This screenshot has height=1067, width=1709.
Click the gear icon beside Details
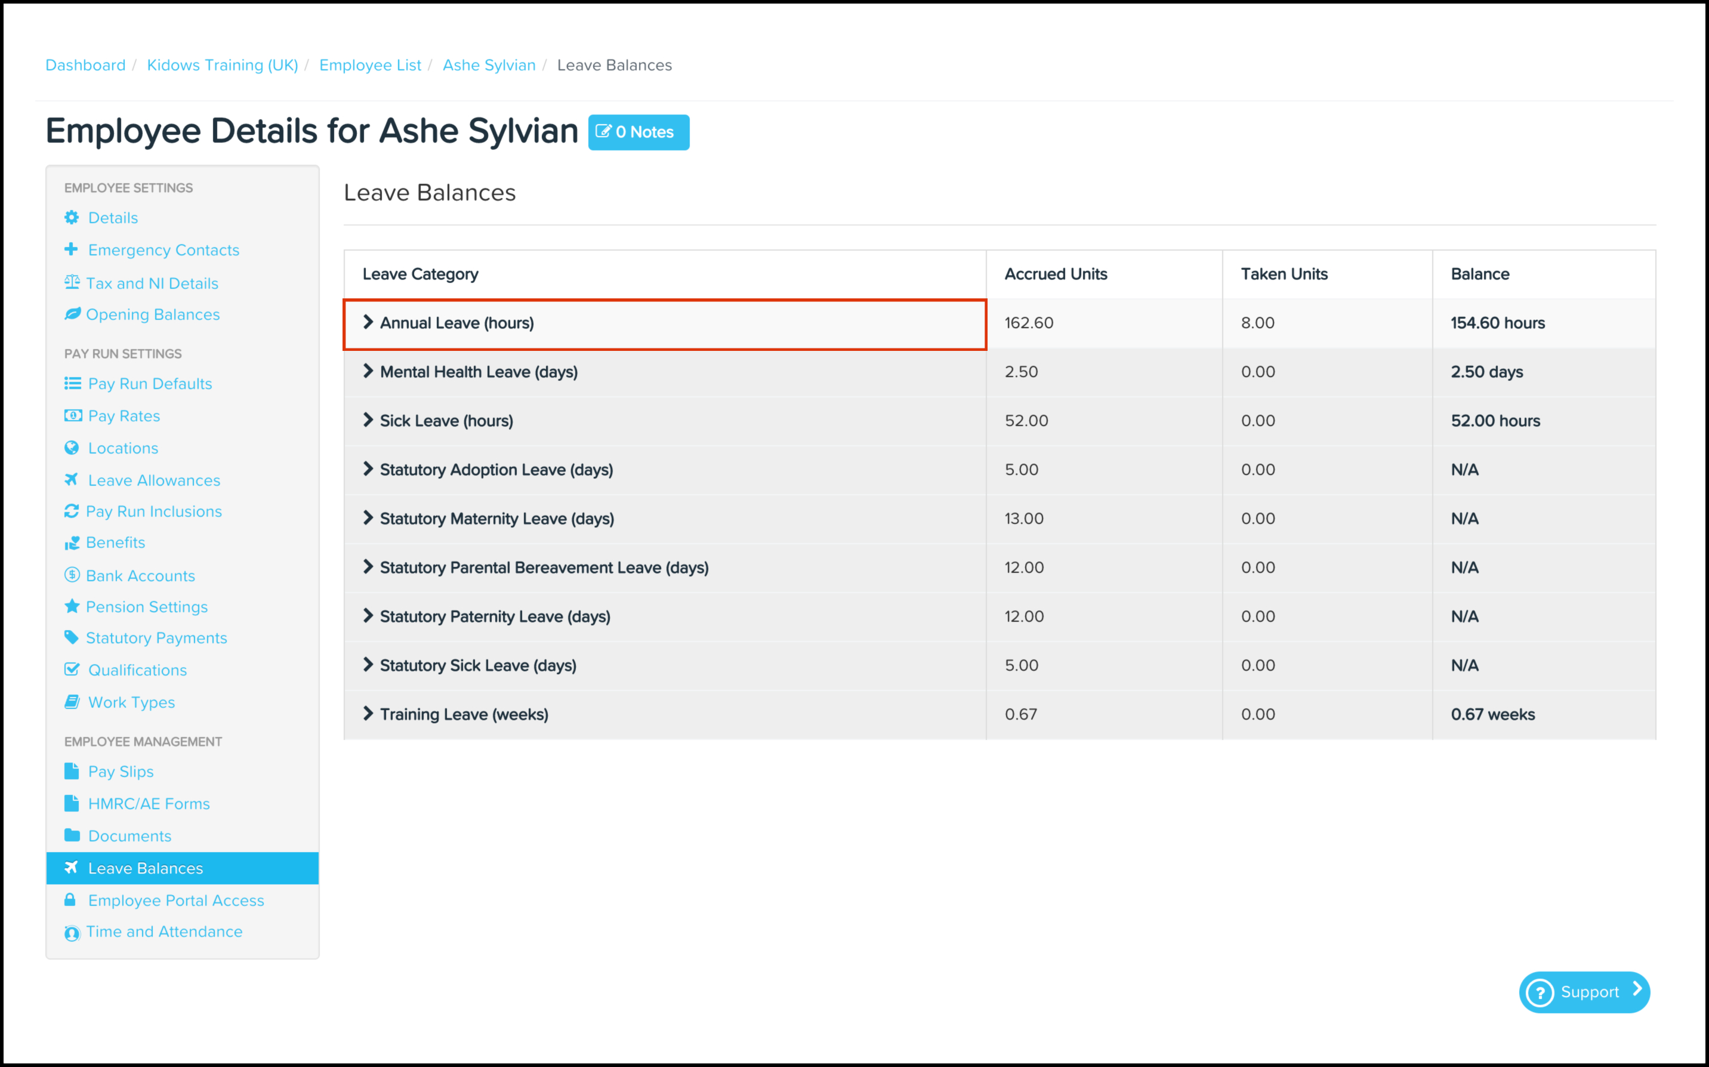tap(71, 217)
